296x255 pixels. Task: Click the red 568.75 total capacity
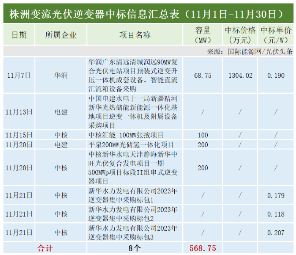click(202, 248)
